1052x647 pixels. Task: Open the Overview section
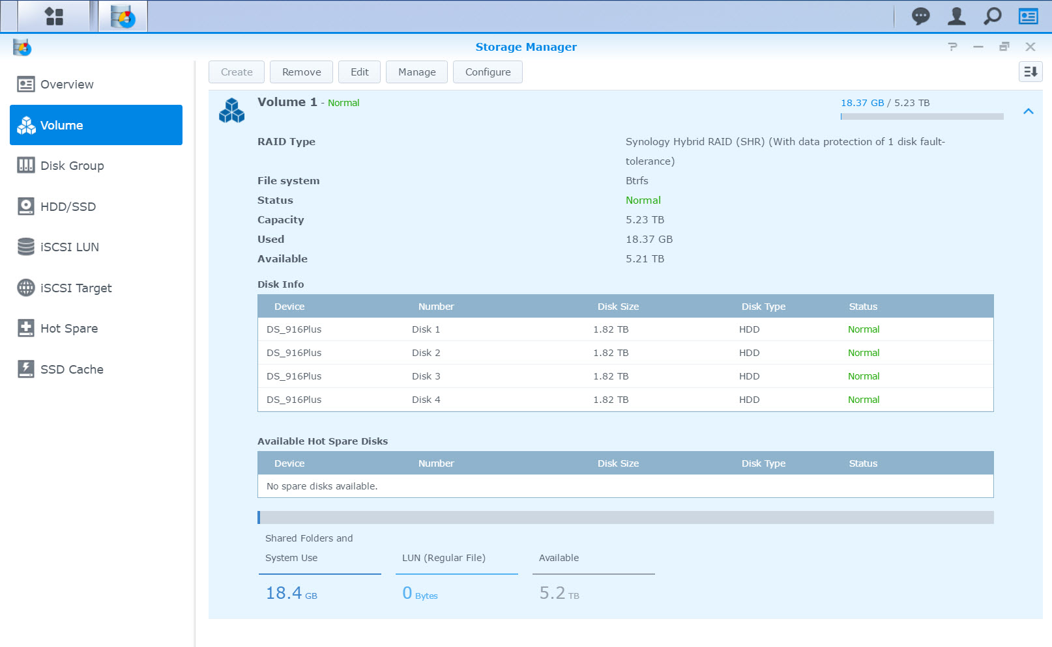tap(96, 85)
